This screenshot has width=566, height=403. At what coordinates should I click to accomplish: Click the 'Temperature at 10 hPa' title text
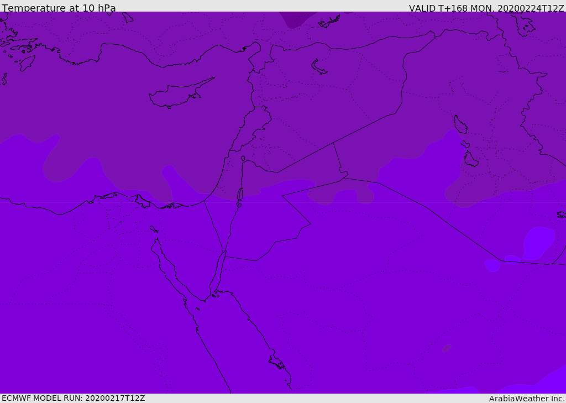pyautogui.click(x=59, y=8)
